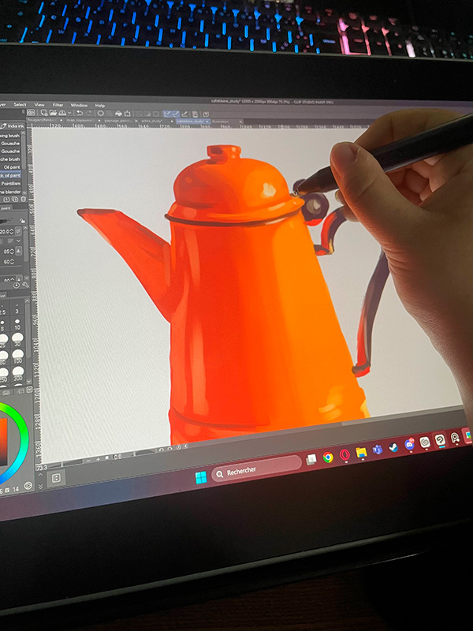Click the Clip Studio launcher icon in command bar

point(31,113)
